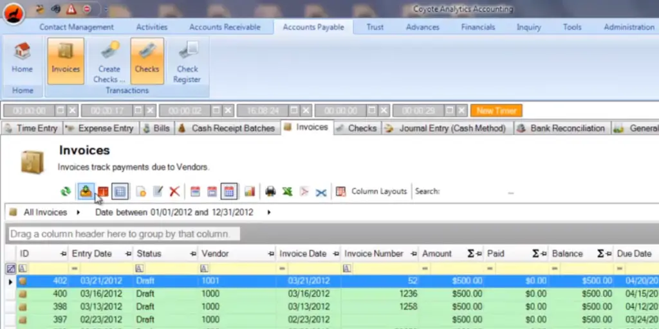Pin the Invoice Number column
The width and height of the screenshot is (659, 329).
pyautogui.click(x=414, y=254)
